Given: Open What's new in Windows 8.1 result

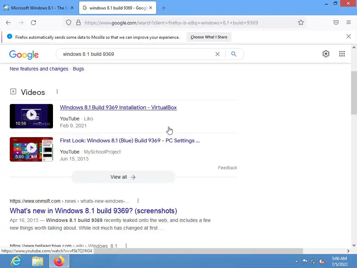Looking at the screenshot, I should pyautogui.click(x=93, y=210).
